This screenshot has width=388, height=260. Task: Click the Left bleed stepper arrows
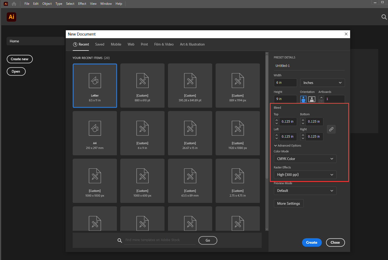(277, 137)
